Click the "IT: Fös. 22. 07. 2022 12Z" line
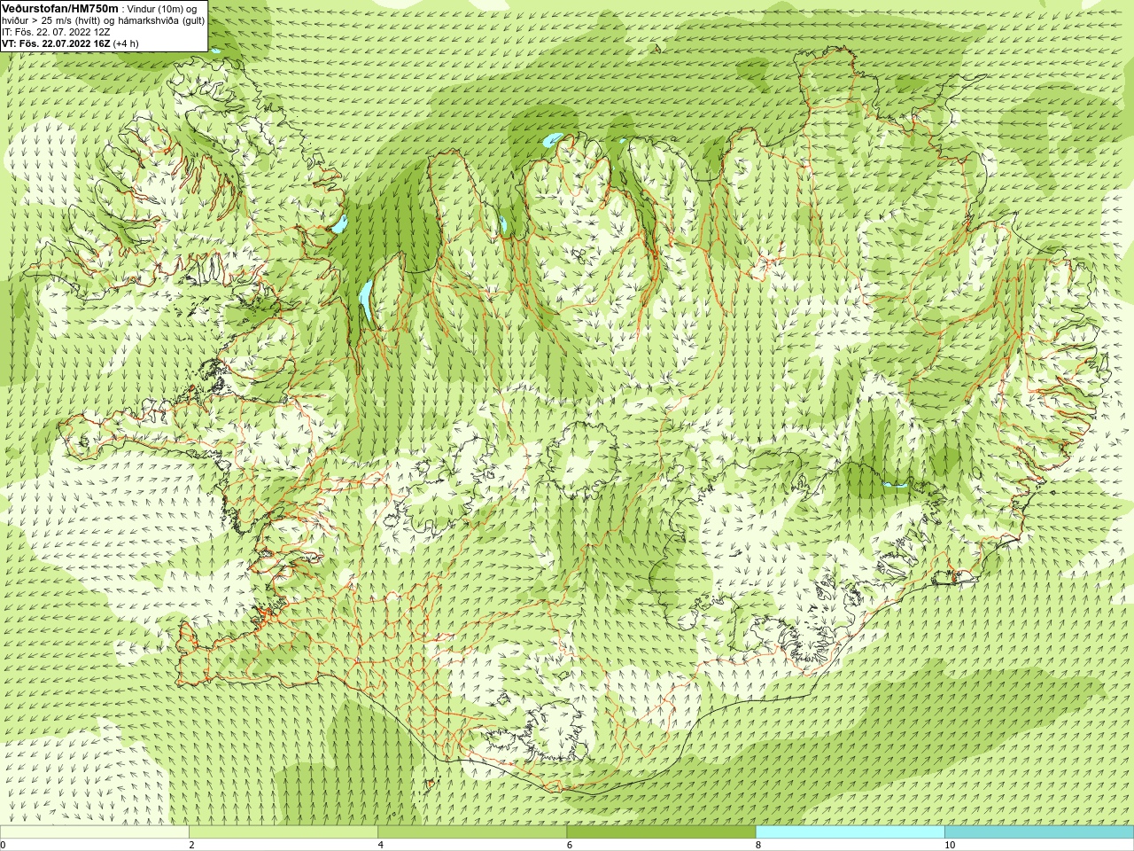 (x=56, y=32)
